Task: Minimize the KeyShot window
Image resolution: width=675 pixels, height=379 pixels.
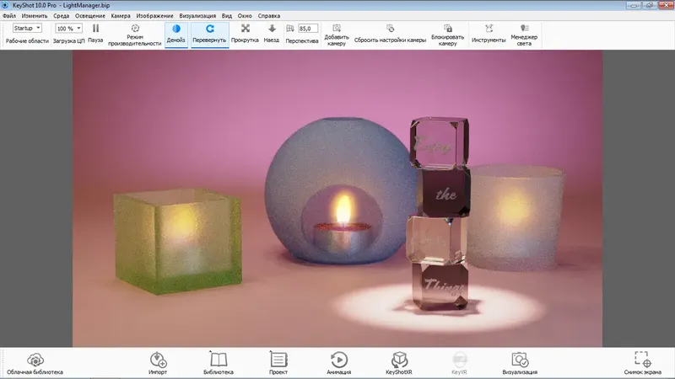Action: click(634, 5)
